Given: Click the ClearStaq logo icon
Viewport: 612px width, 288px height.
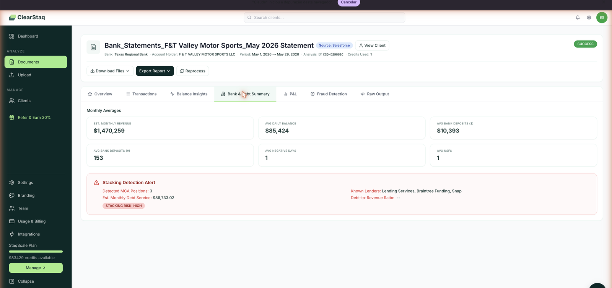Looking at the screenshot, I should click(12, 17).
